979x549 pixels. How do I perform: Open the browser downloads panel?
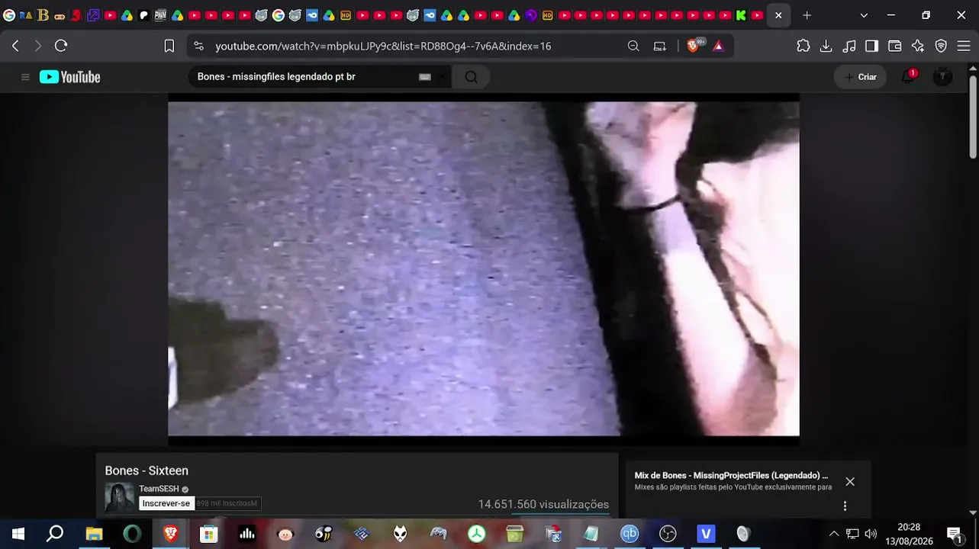(x=826, y=46)
